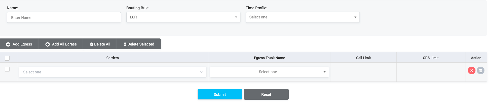Click the trash icon on Delete All
This screenshot has width=491, height=104.
click(92, 44)
